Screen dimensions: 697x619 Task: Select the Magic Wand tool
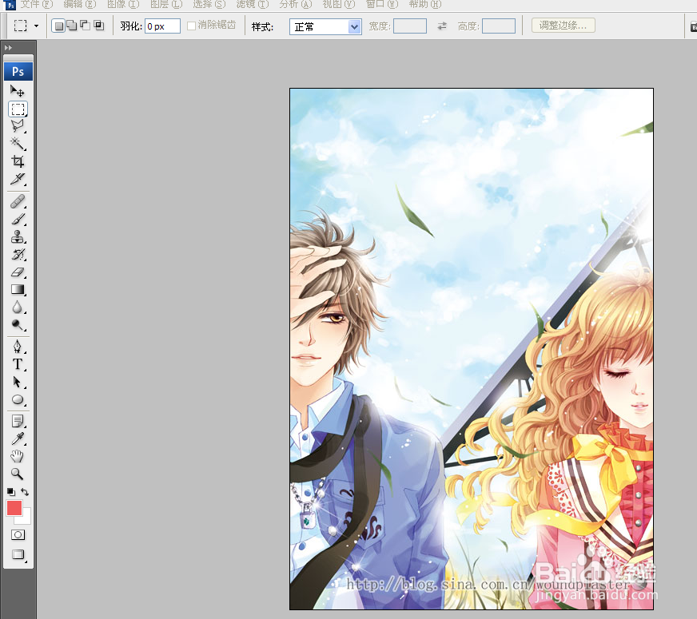[x=18, y=144]
